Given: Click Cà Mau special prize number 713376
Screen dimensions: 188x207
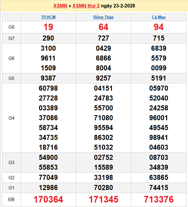Looking at the screenshot, I should pyautogui.click(x=159, y=199).
